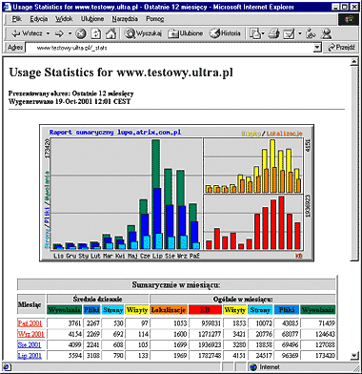Image resolution: width=362 pixels, height=374 pixels.
Task: Click the Przejdź go button
Action: tap(341, 48)
